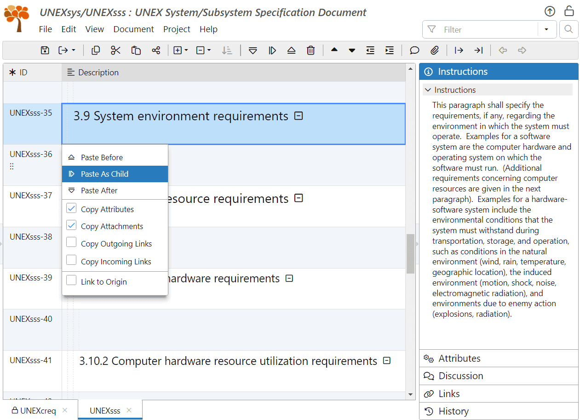Uncheck Copy Attributes checkbox

click(x=71, y=209)
